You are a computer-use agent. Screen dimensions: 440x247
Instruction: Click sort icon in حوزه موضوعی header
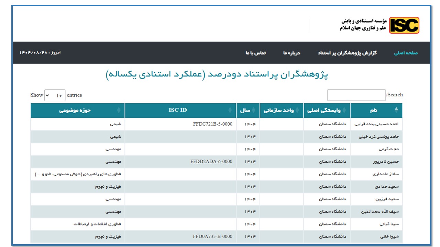119,110
